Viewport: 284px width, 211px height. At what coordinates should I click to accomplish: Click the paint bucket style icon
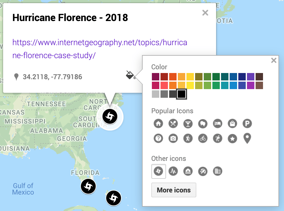pyautogui.click(x=130, y=75)
